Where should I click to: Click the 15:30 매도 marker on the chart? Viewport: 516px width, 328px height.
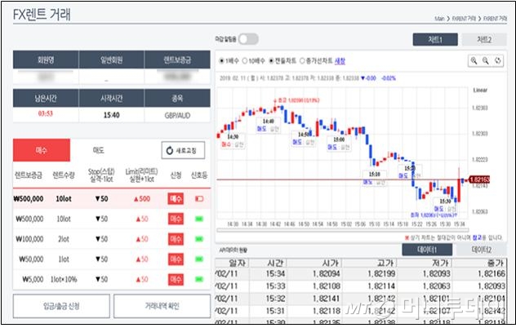pyautogui.click(x=445, y=205)
